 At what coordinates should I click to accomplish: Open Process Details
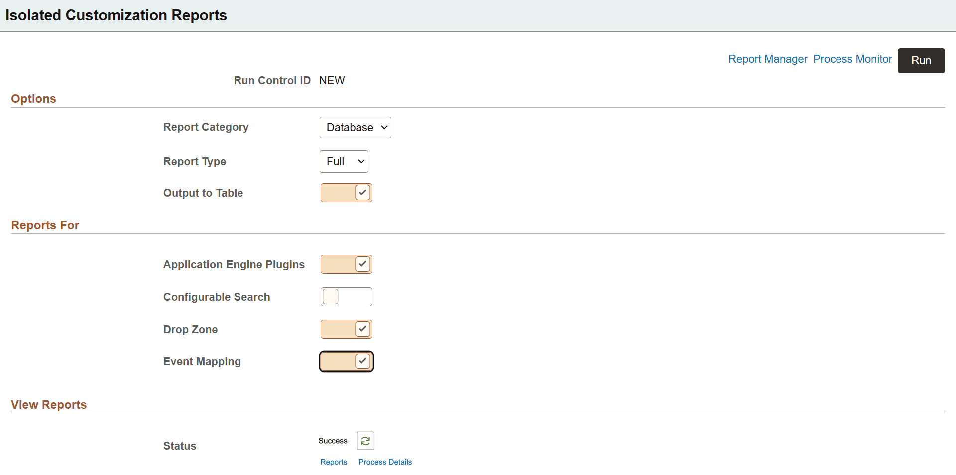click(385, 462)
